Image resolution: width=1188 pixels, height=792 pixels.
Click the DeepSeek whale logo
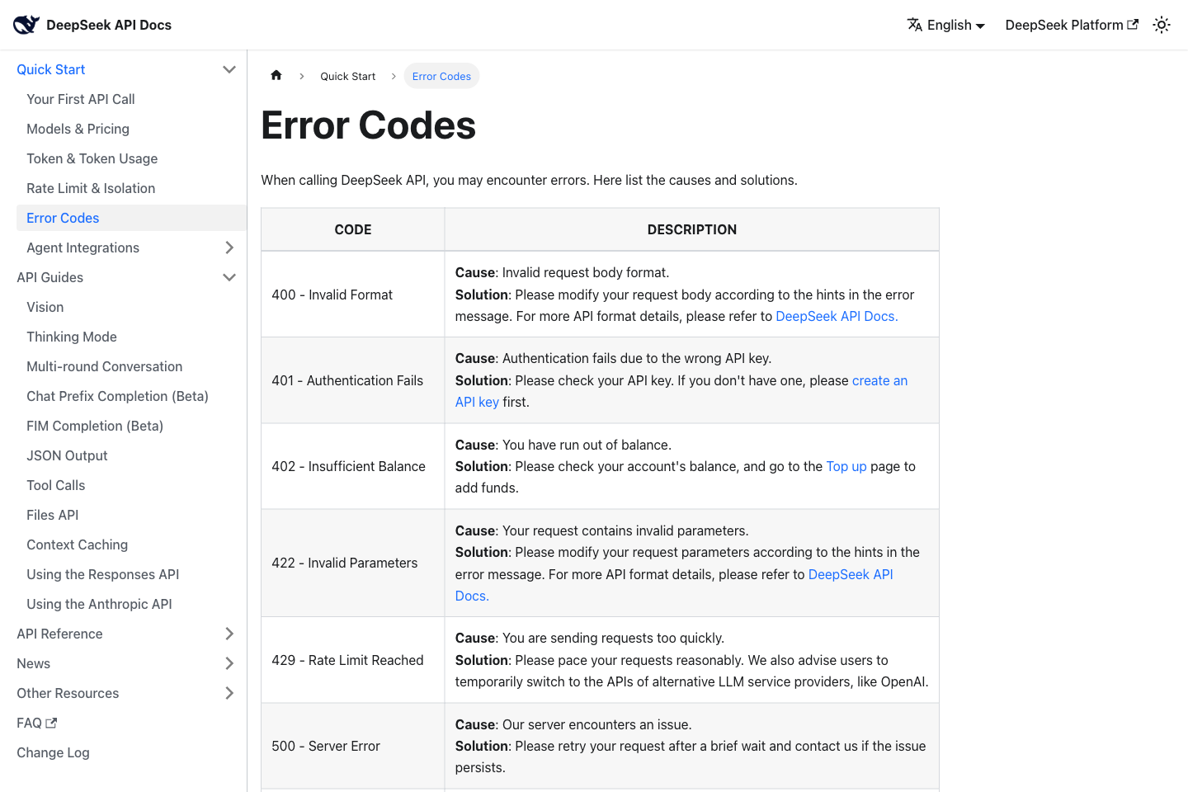[26, 25]
